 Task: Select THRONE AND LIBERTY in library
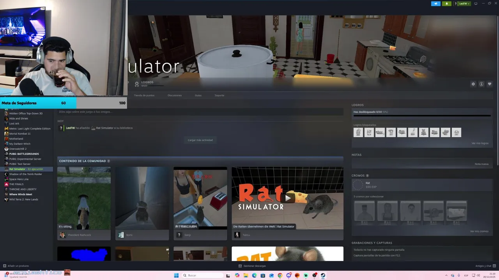(23, 189)
